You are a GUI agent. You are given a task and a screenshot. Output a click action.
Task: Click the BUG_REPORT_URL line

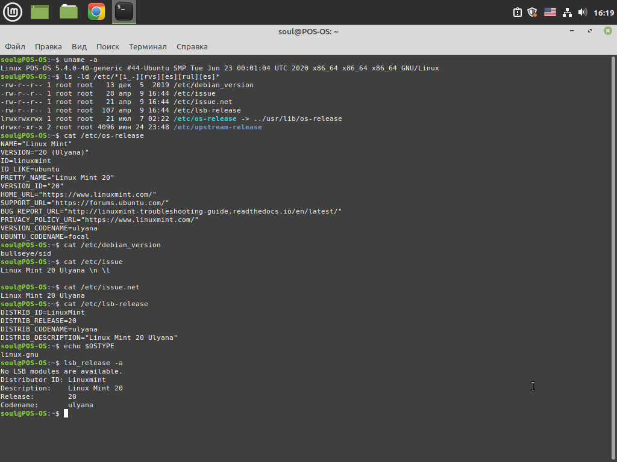pyautogui.click(x=171, y=211)
